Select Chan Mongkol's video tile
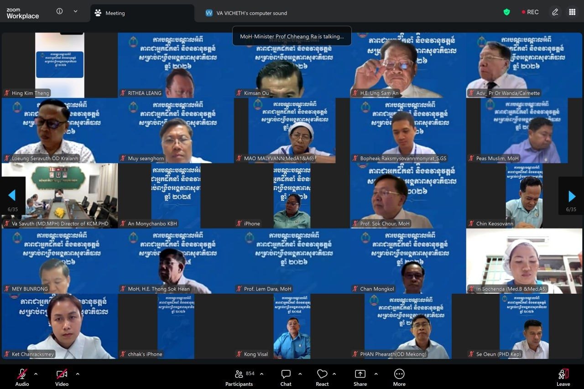 pos(408,261)
